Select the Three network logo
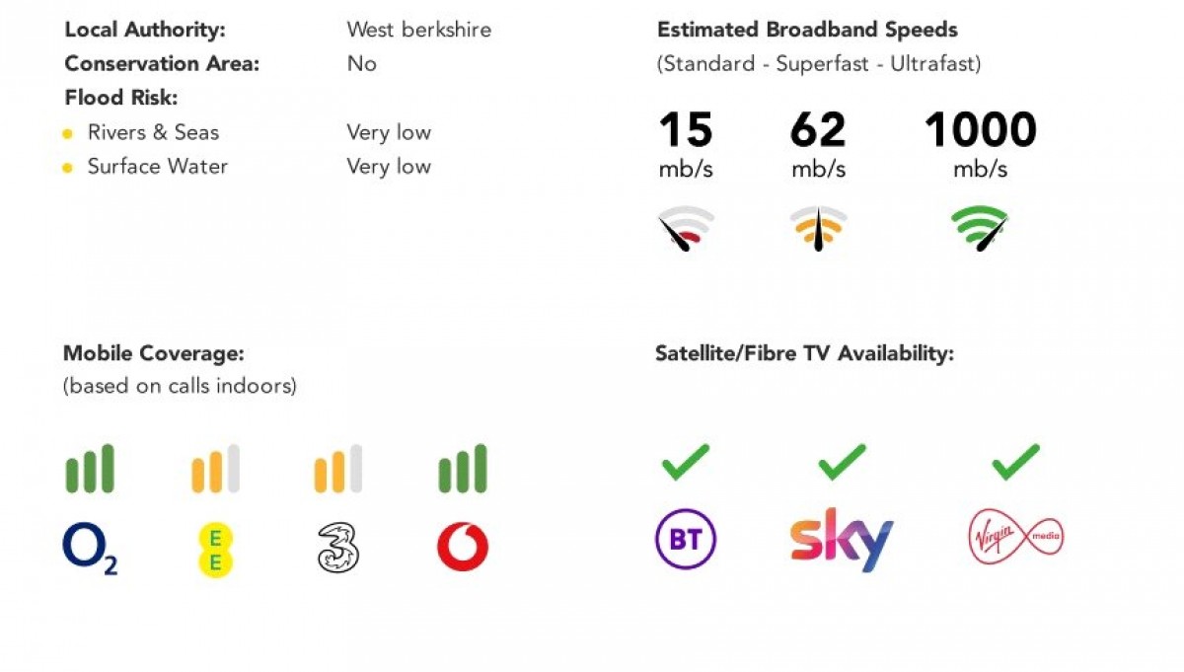Image resolution: width=1184 pixels, height=672 pixels. [337, 548]
